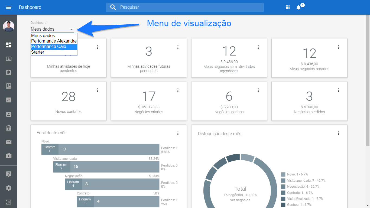Open the apps grid launcher
Screen dimensions: 370x208
click(288, 7)
